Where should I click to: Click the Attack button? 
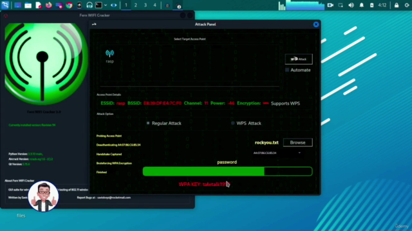299,59
